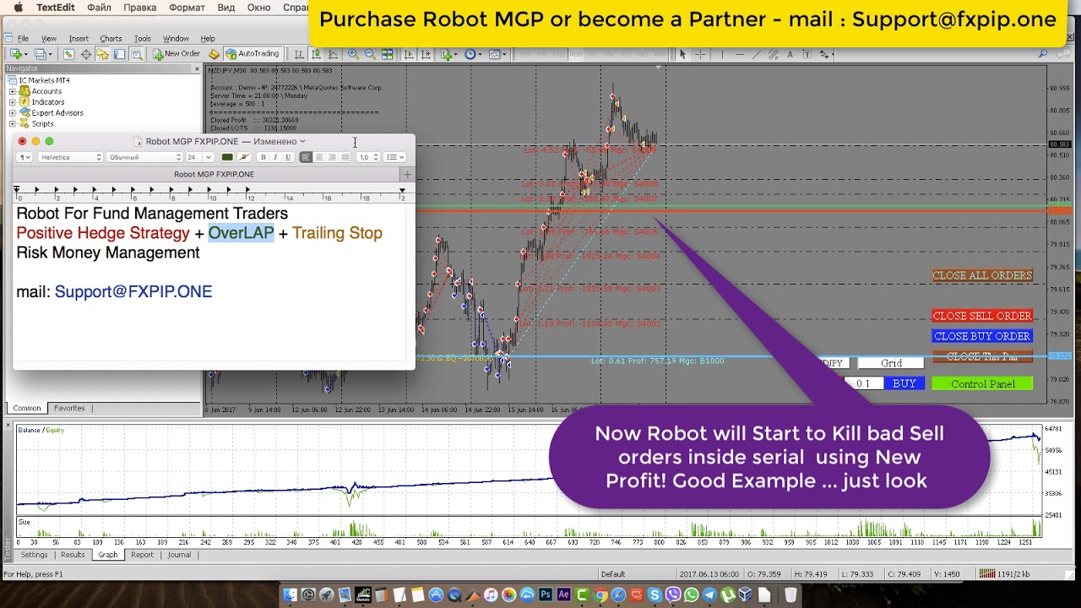This screenshot has width=1081, height=608.
Task: Switch to Navigator Favorites tab
Action: 69,408
